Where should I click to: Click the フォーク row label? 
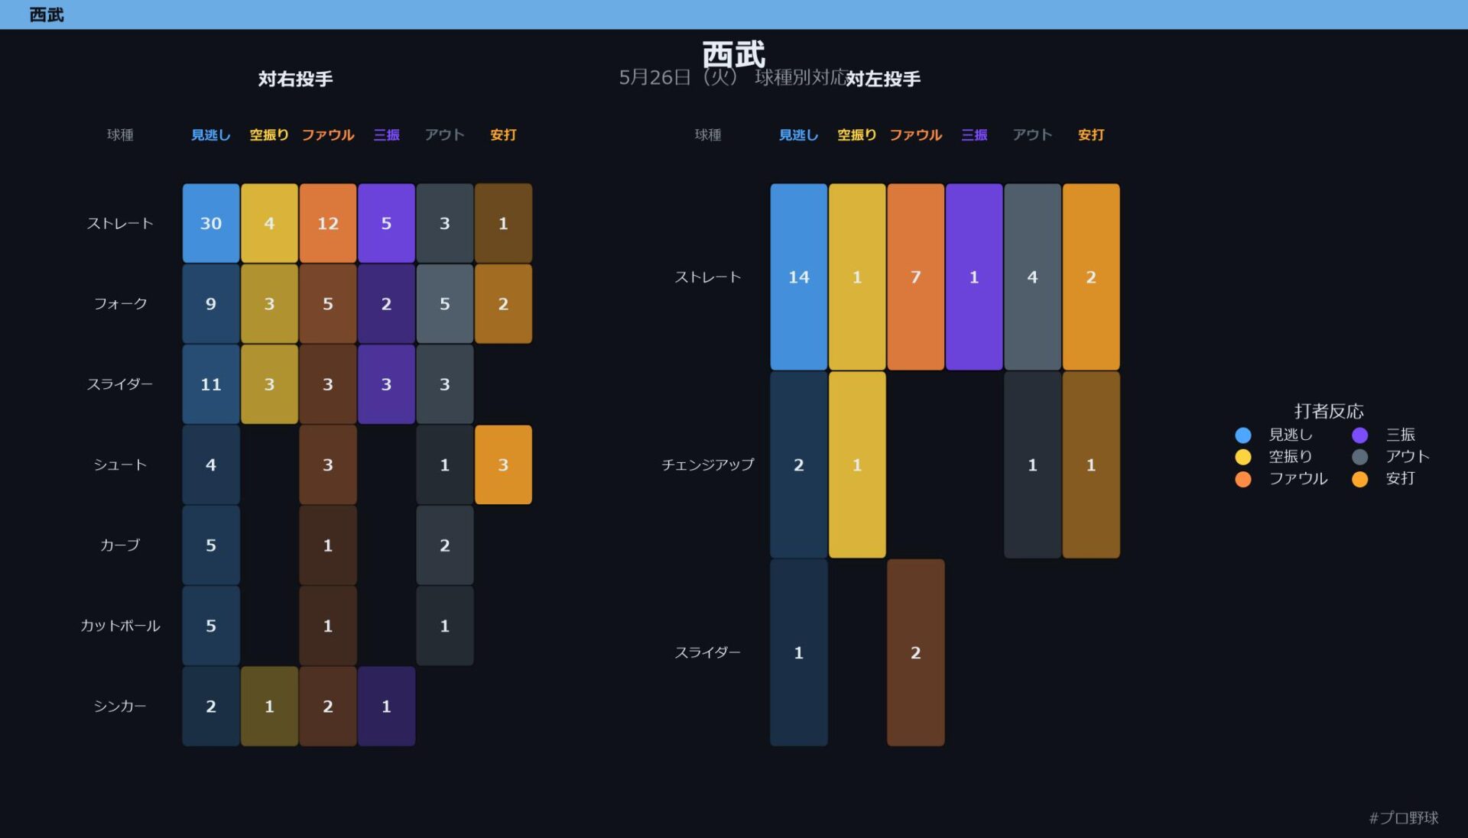tap(120, 303)
